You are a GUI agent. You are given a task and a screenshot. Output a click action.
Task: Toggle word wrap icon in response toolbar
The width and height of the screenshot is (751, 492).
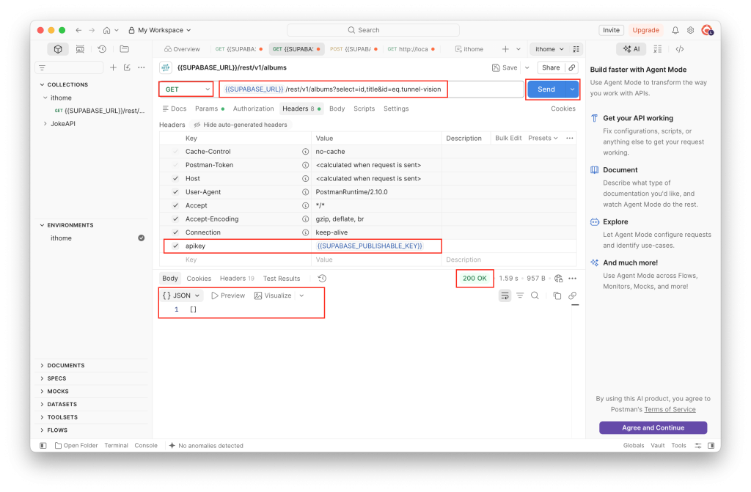tap(505, 295)
